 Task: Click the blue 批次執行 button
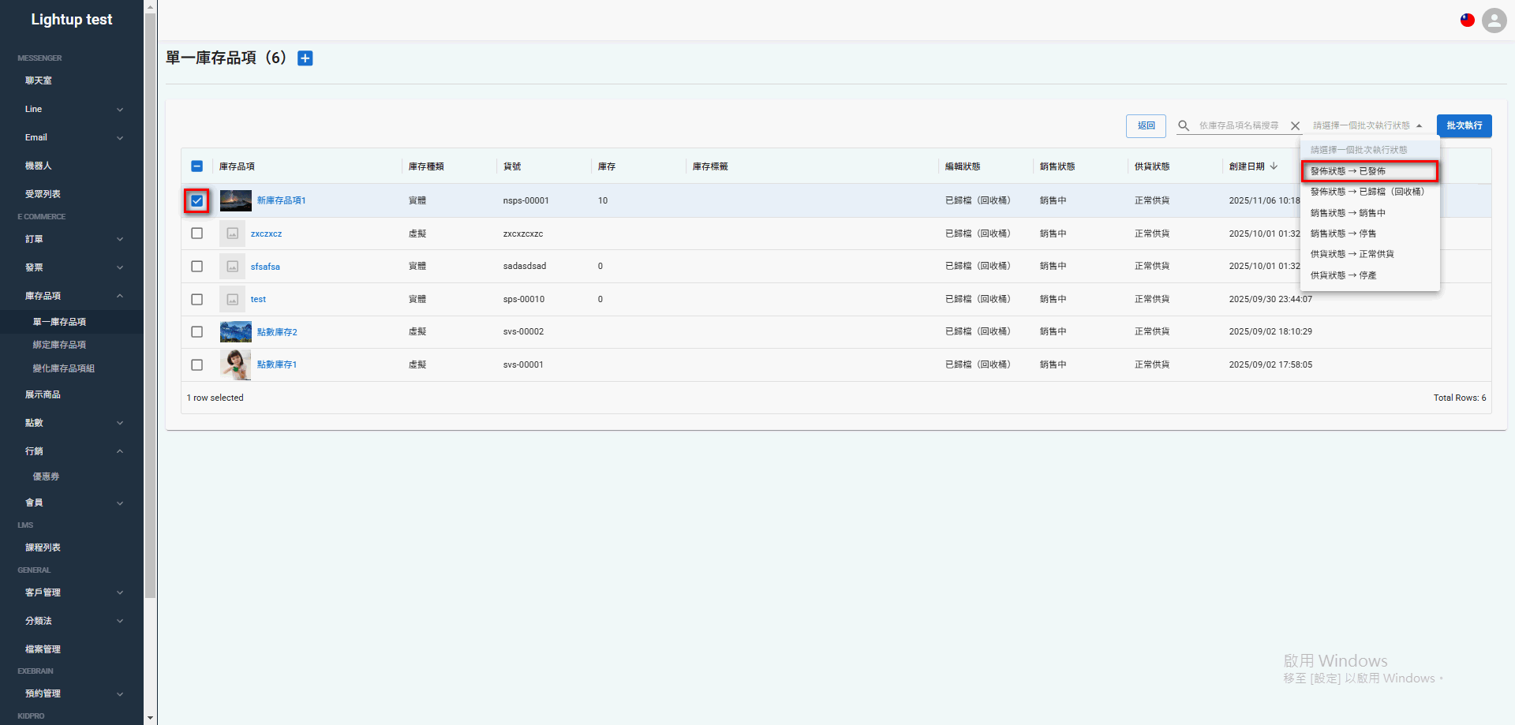(1464, 125)
